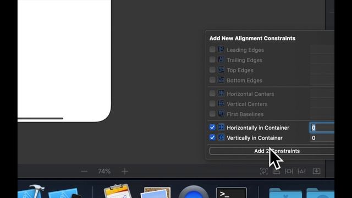
Task: Open Terminal from the Dock
Action: pos(232,193)
